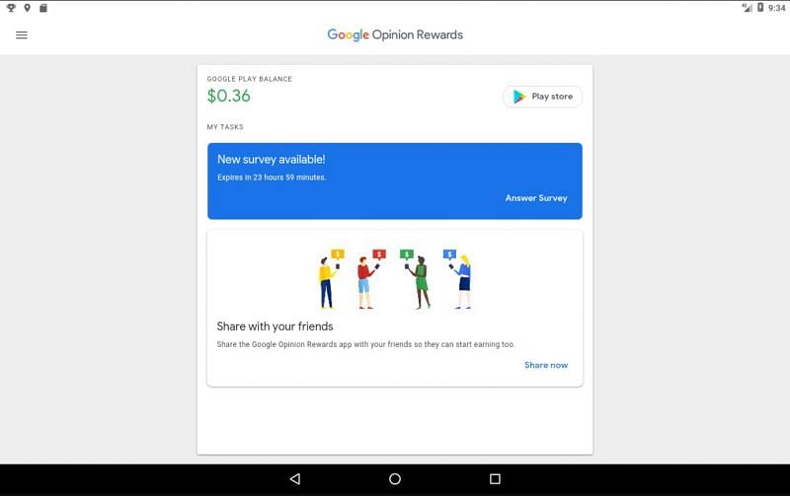Open the Play store button
This screenshot has height=496, width=790.
pyautogui.click(x=542, y=97)
